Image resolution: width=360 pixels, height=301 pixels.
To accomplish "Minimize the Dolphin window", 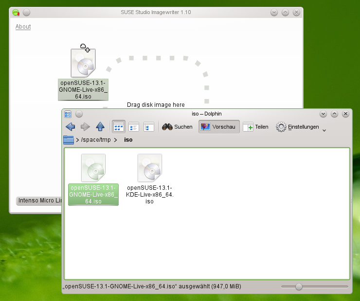I will pyautogui.click(x=323, y=114).
